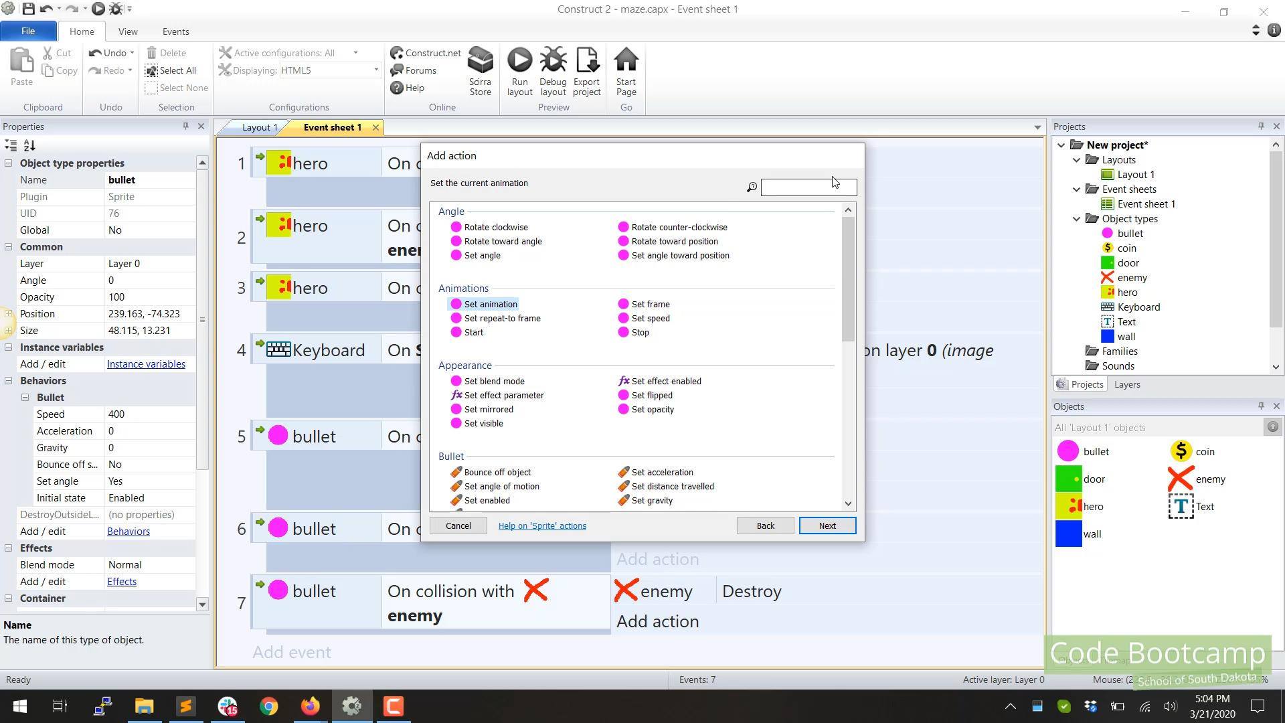The height and width of the screenshot is (723, 1285).
Task: Open Firefox from the taskbar
Action: pos(311,706)
